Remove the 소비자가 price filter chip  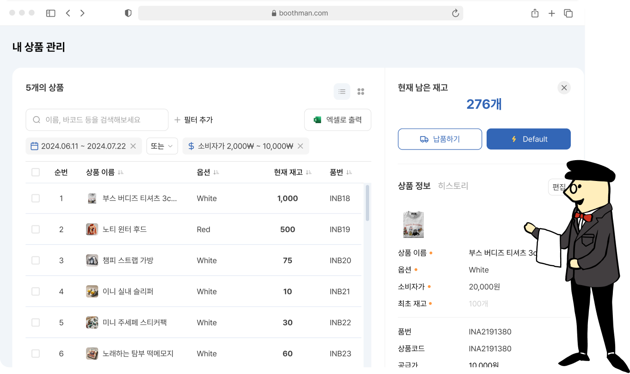click(300, 146)
